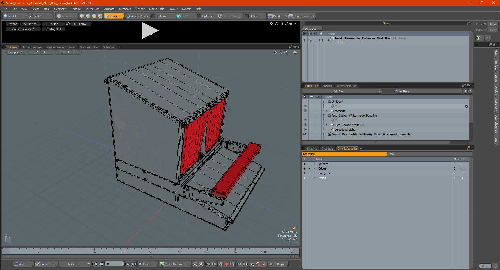
Task: Switch to the Channels tab
Action: pyautogui.click(x=327, y=148)
